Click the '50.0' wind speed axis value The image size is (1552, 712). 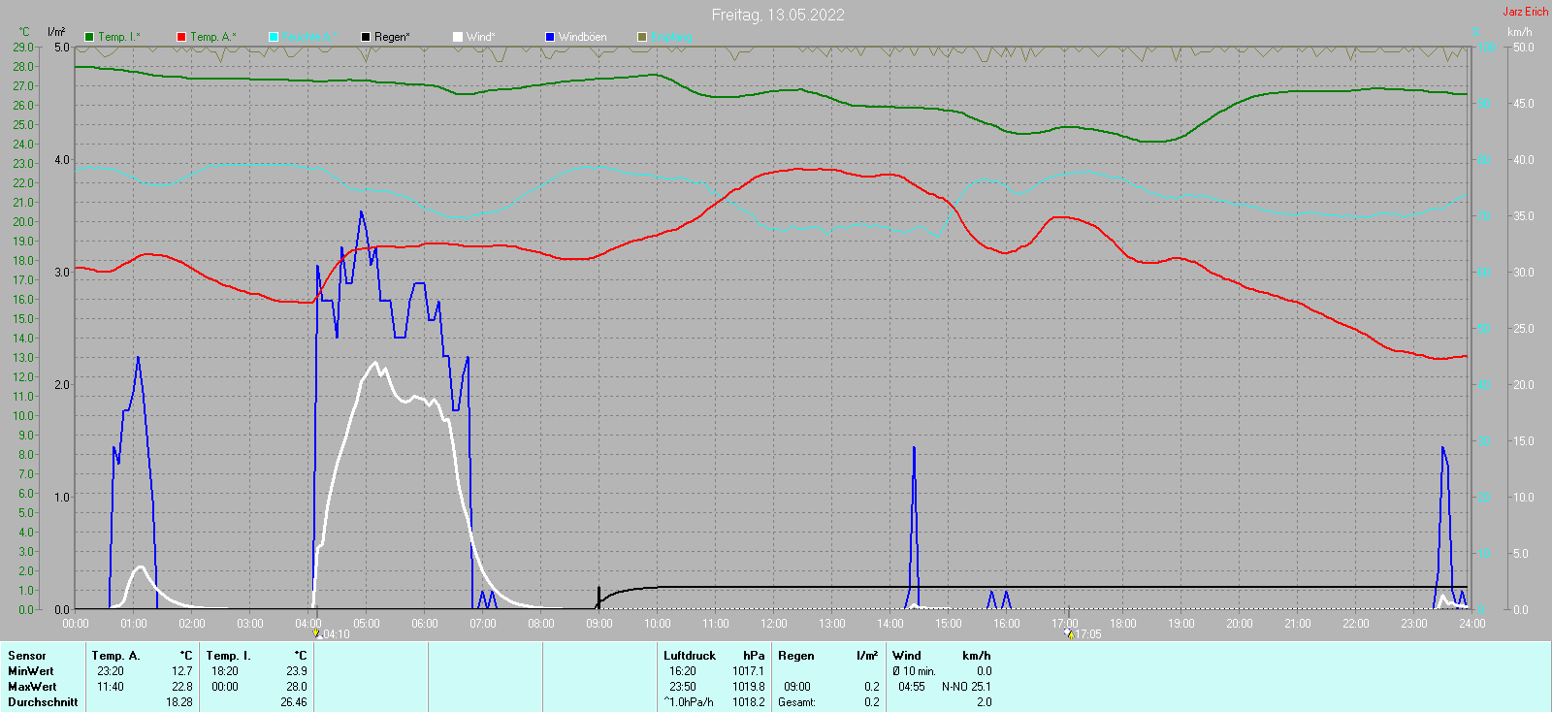click(1524, 47)
